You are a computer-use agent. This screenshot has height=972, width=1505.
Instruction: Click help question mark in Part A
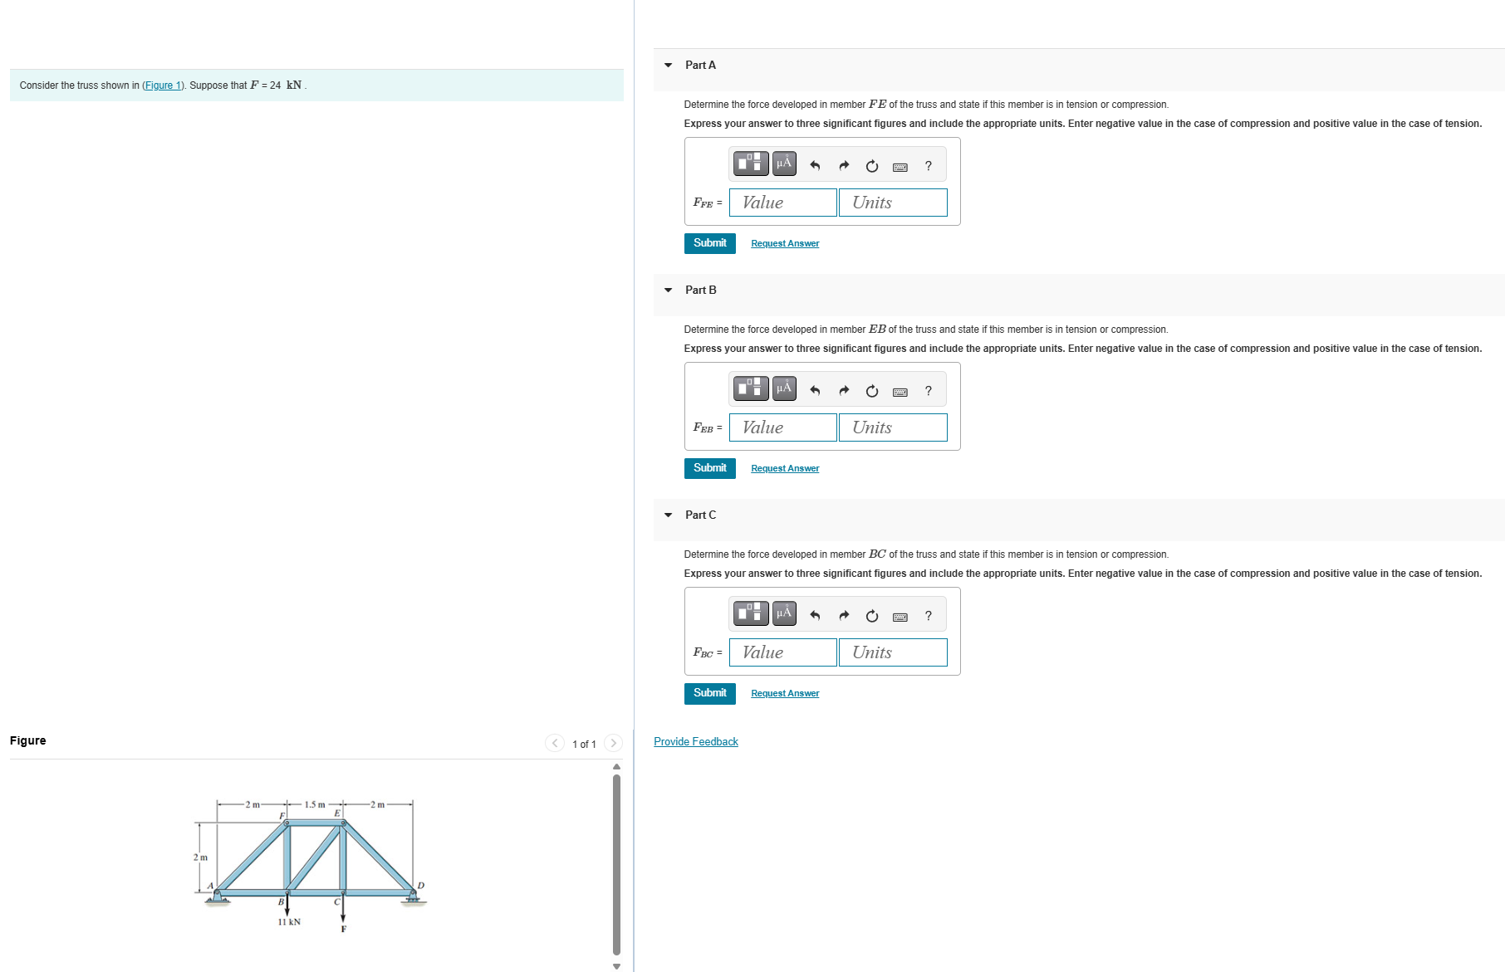coord(929,166)
